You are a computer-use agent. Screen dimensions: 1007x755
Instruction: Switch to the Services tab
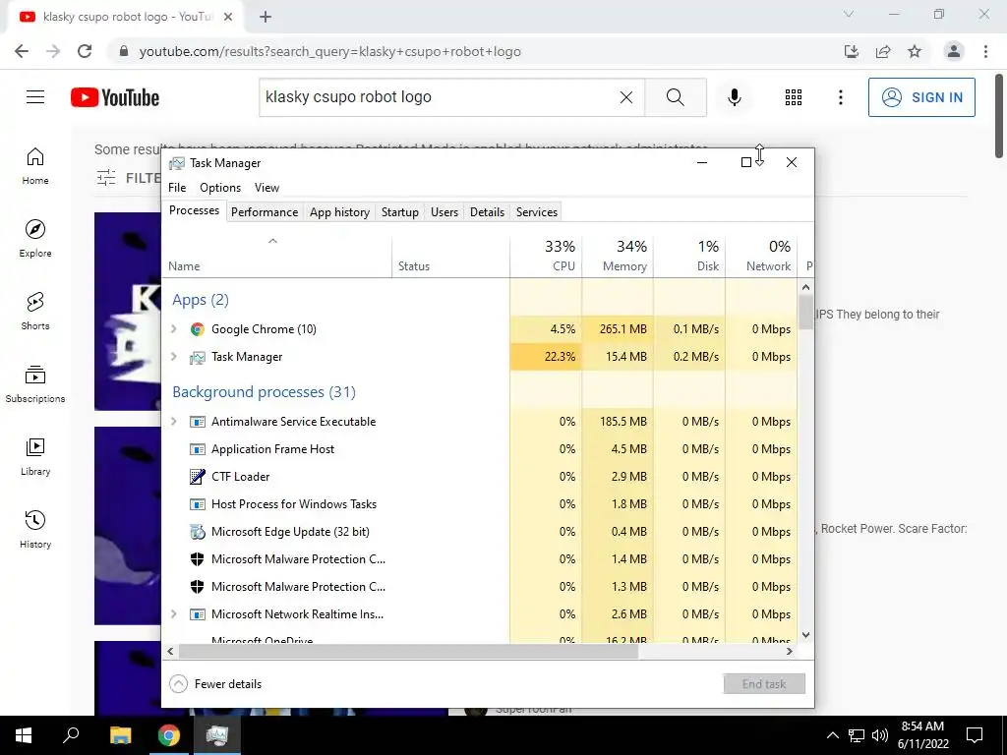point(537,212)
